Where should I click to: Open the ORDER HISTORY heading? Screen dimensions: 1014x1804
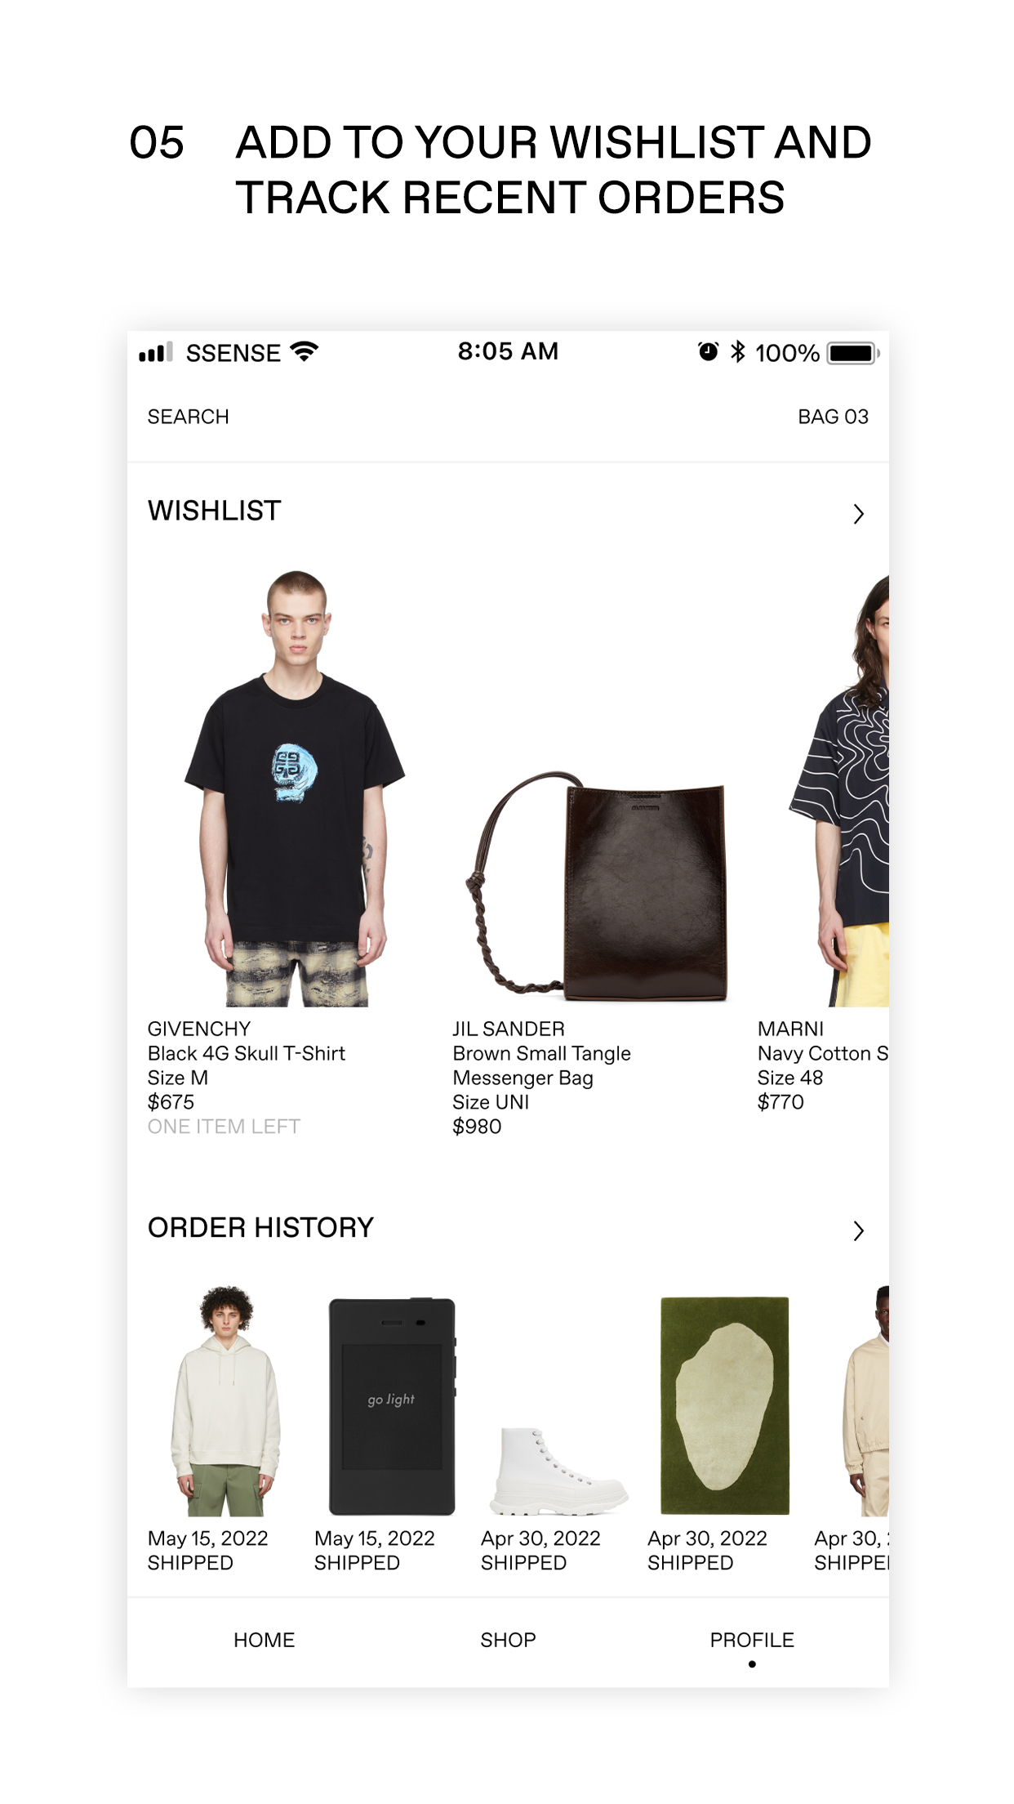pos(260,1227)
